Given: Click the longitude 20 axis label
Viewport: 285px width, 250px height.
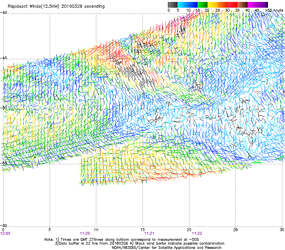Looking at the screenshot, I should point(189,230).
